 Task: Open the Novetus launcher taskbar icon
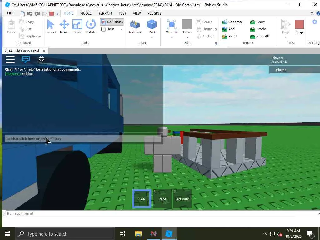point(153,234)
